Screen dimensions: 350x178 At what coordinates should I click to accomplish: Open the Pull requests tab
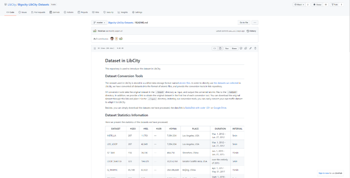(x=38, y=12)
